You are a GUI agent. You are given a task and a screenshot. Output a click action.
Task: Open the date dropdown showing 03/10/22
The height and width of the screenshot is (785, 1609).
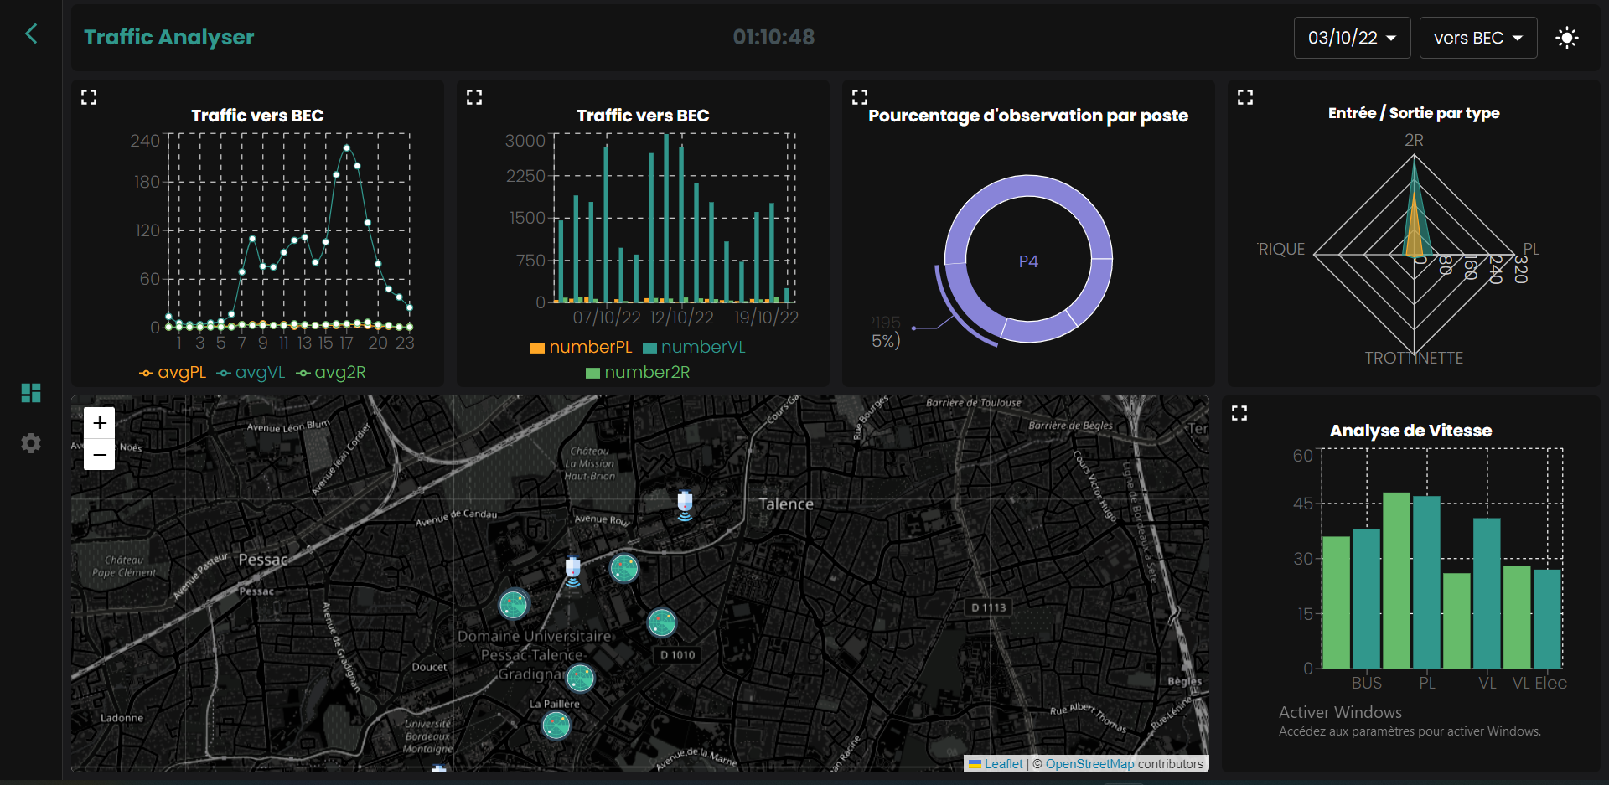1352,38
